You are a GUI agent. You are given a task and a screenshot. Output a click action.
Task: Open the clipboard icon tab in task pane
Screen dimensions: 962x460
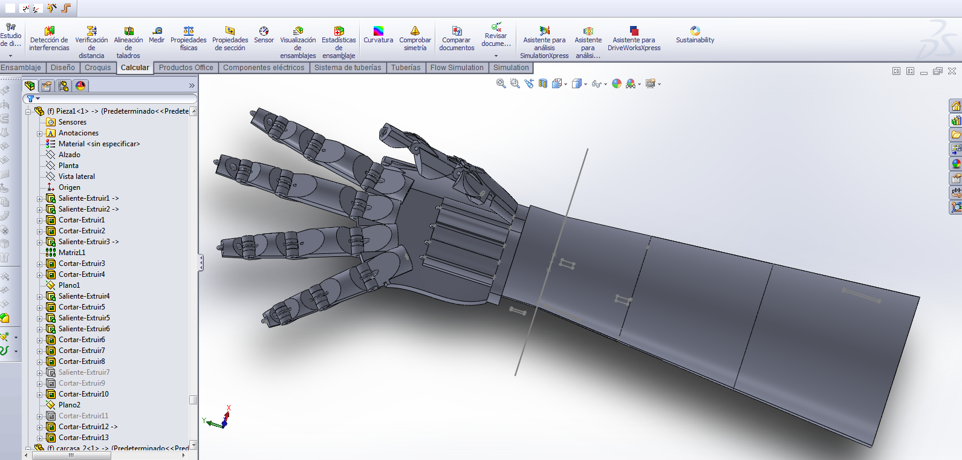coord(956,178)
